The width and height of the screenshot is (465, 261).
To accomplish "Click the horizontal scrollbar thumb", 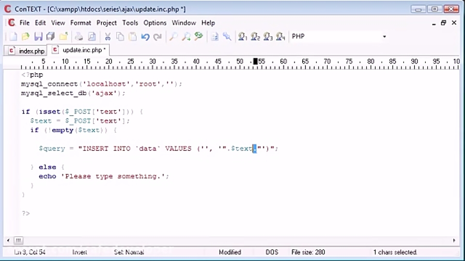I will (x=19, y=240).
